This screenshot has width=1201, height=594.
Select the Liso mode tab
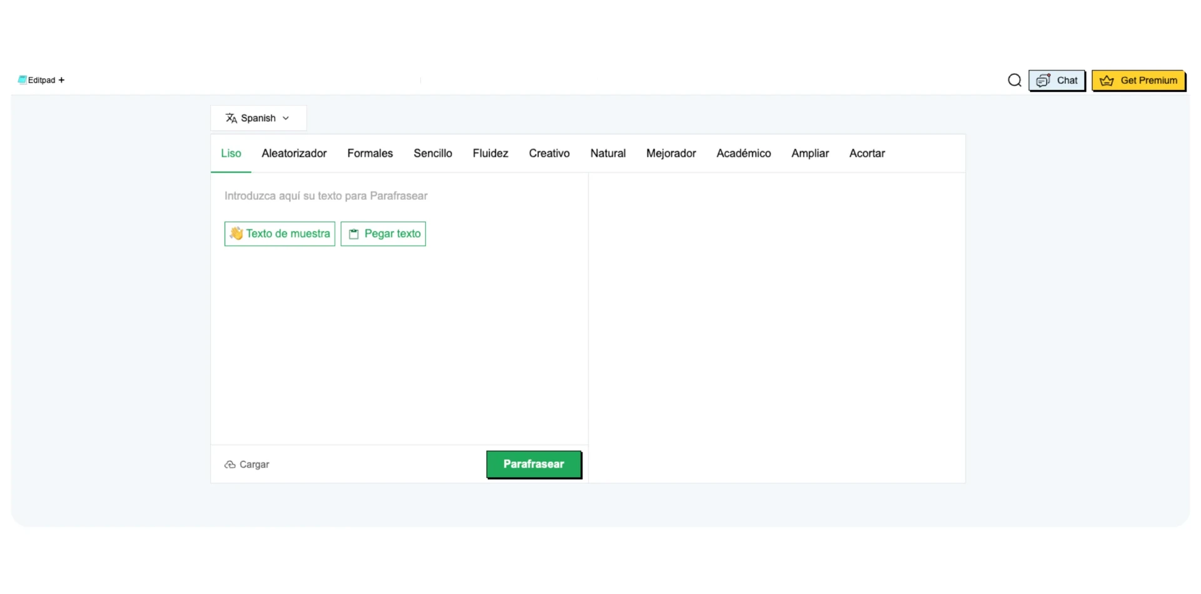click(x=231, y=154)
